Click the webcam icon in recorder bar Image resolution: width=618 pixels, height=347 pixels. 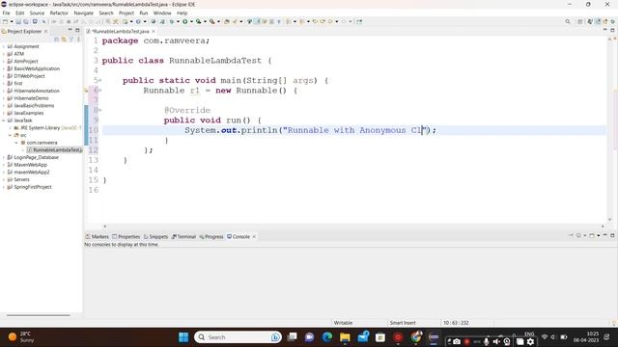coord(507,342)
